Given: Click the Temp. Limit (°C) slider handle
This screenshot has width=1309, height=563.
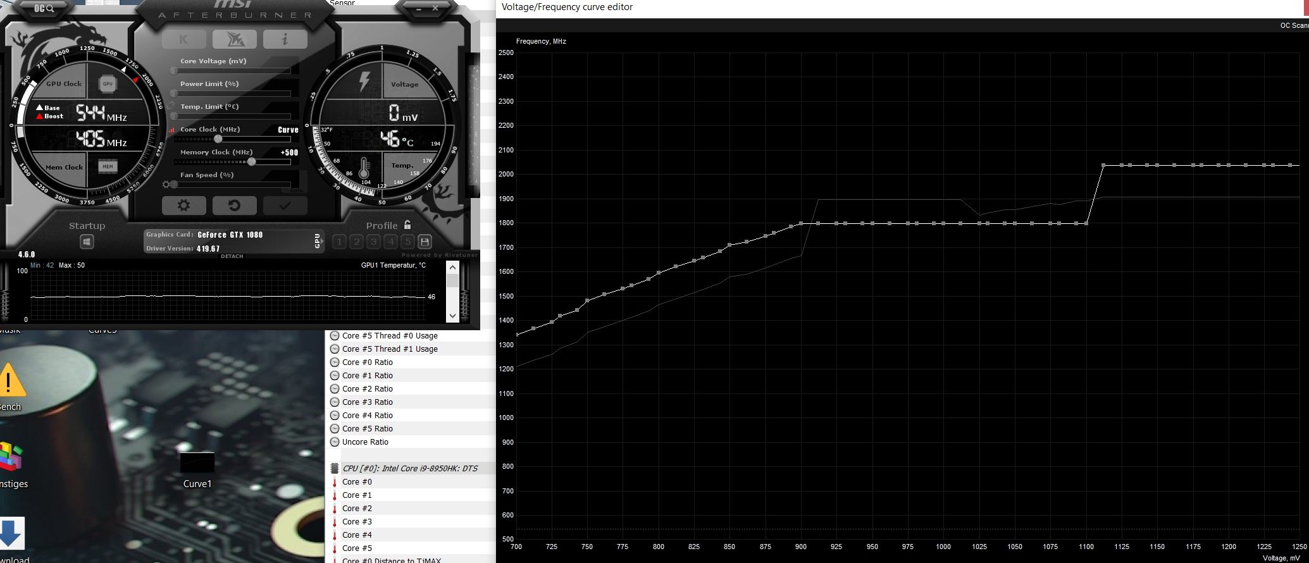Looking at the screenshot, I should pyautogui.click(x=174, y=116).
